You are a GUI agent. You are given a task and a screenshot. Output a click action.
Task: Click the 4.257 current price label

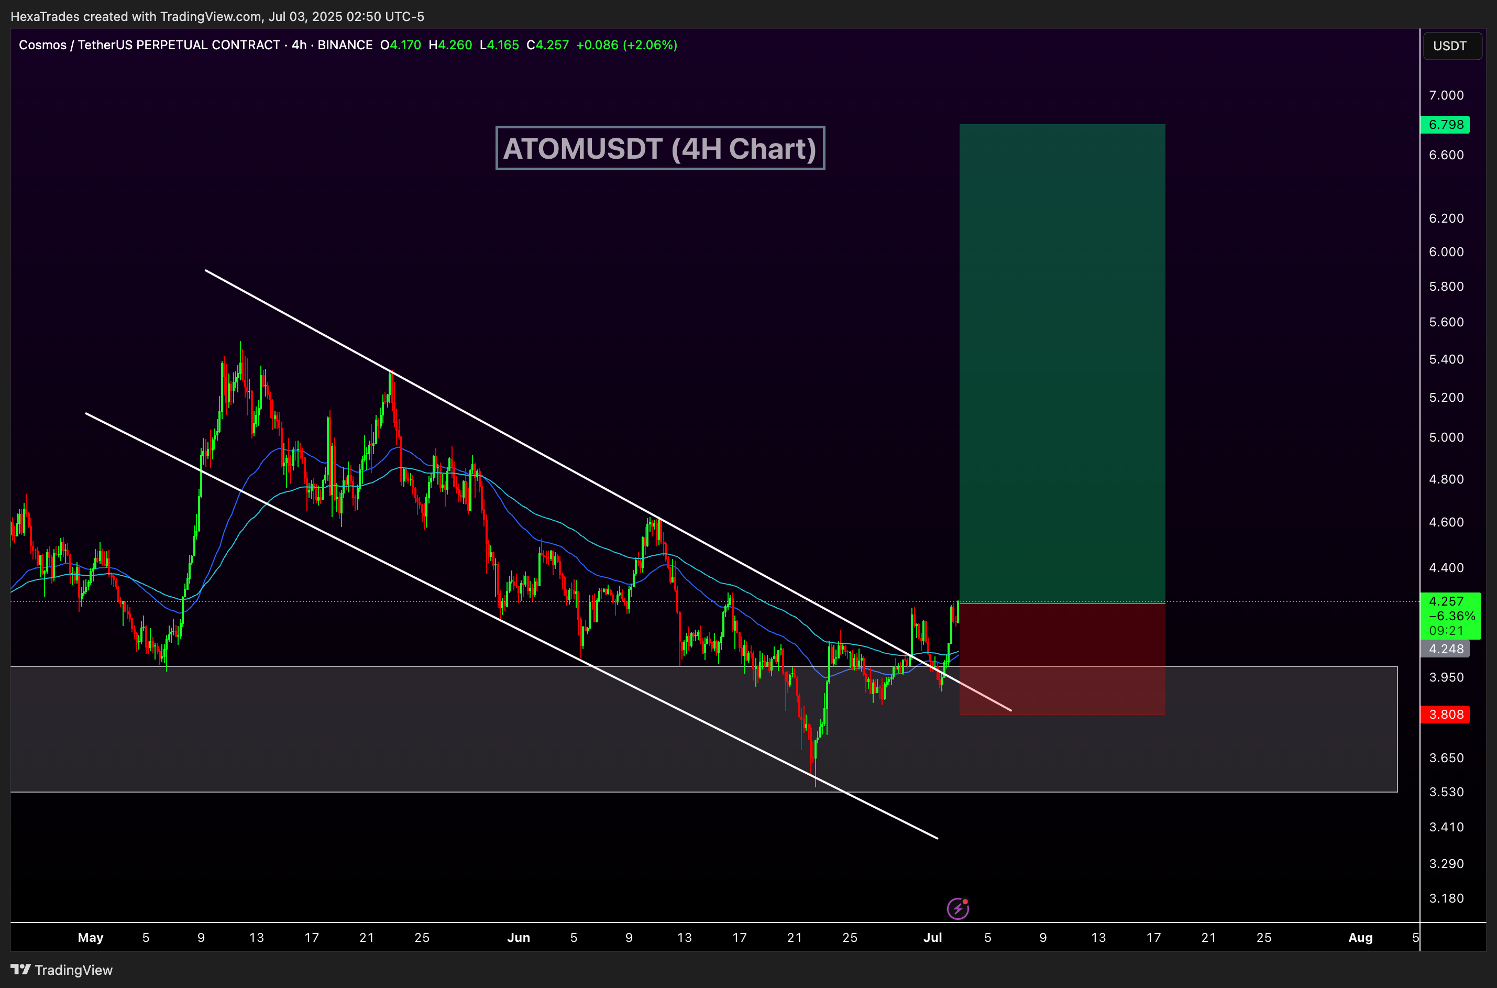1450,616
